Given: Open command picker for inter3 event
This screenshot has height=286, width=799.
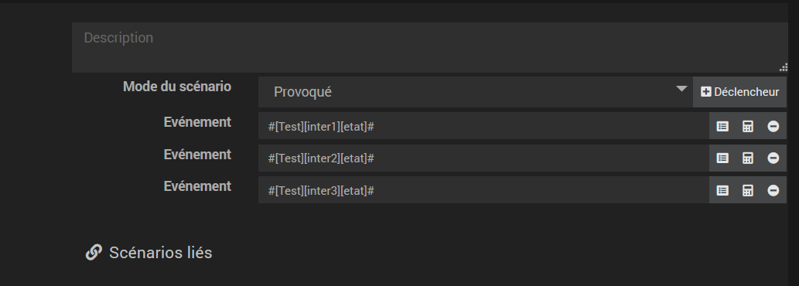Looking at the screenshot, I should pyautogui.click(x=722, y=190).
